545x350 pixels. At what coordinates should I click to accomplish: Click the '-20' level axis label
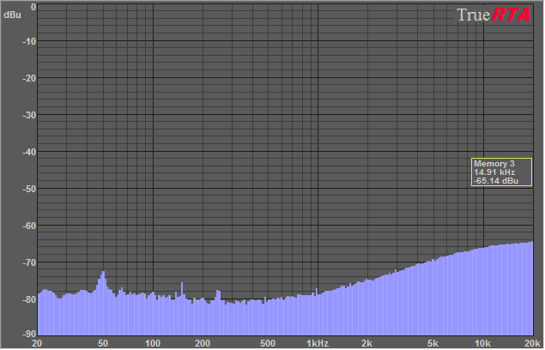pos(29,79)
